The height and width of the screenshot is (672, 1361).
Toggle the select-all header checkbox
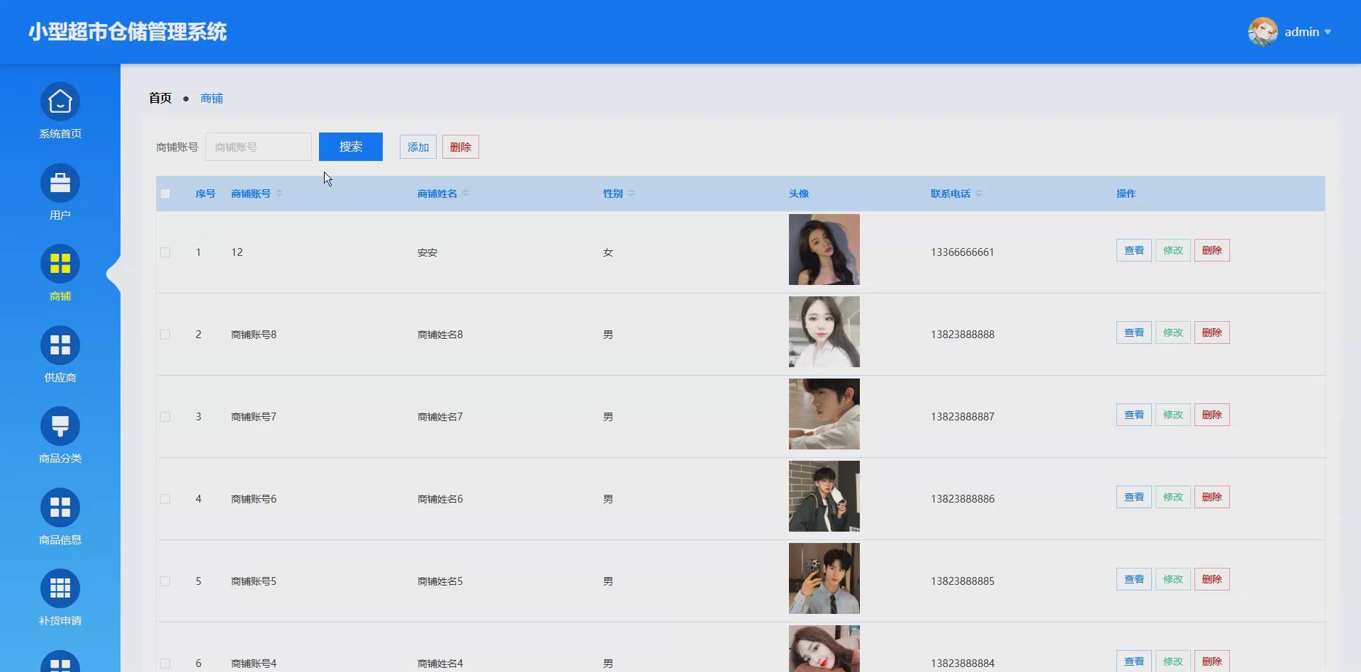click(x=165, y=194)
